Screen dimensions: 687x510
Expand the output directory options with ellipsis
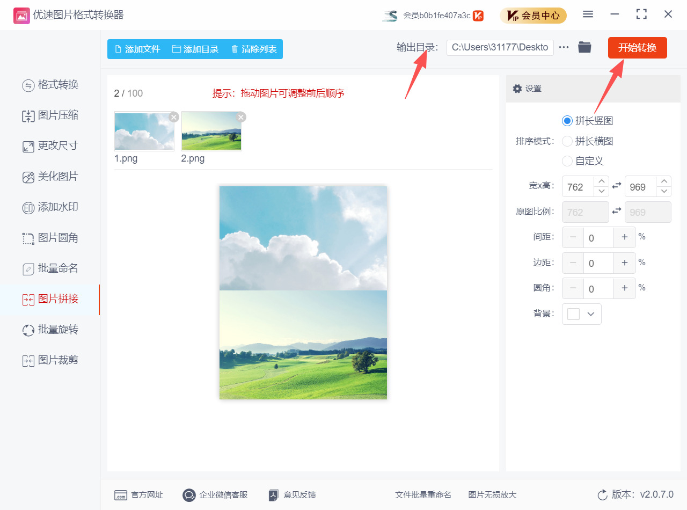tap(563, 47)
